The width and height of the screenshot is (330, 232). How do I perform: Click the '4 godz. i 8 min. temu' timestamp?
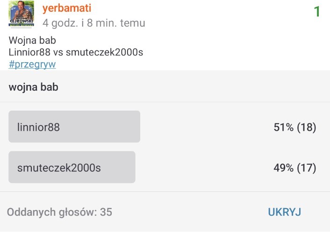[93, 22]
